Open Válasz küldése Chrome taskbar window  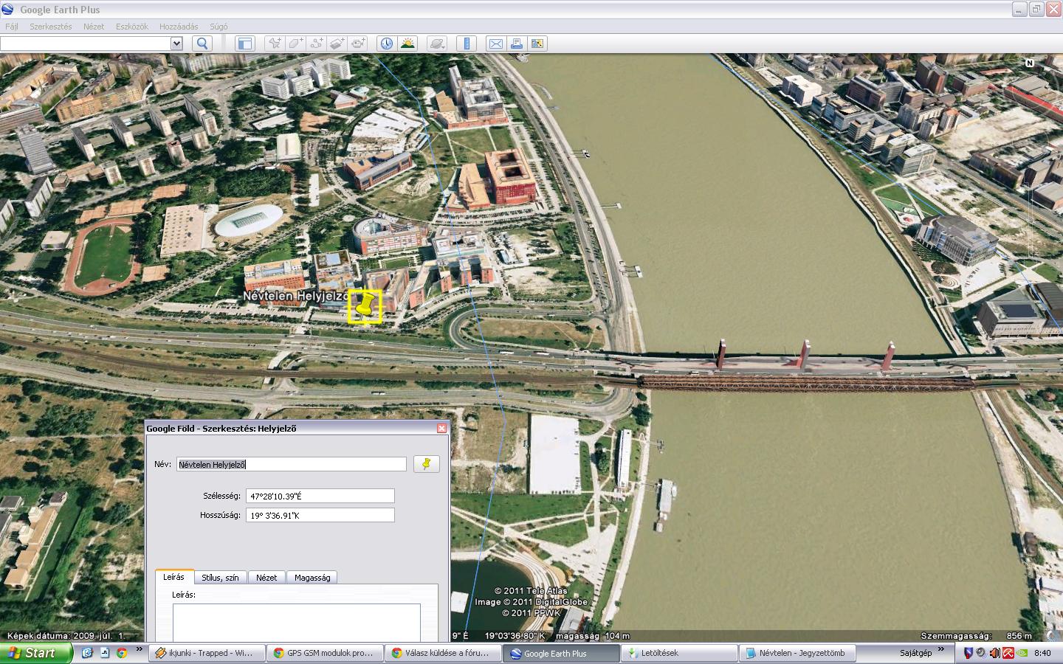click(x=443, y=653)
